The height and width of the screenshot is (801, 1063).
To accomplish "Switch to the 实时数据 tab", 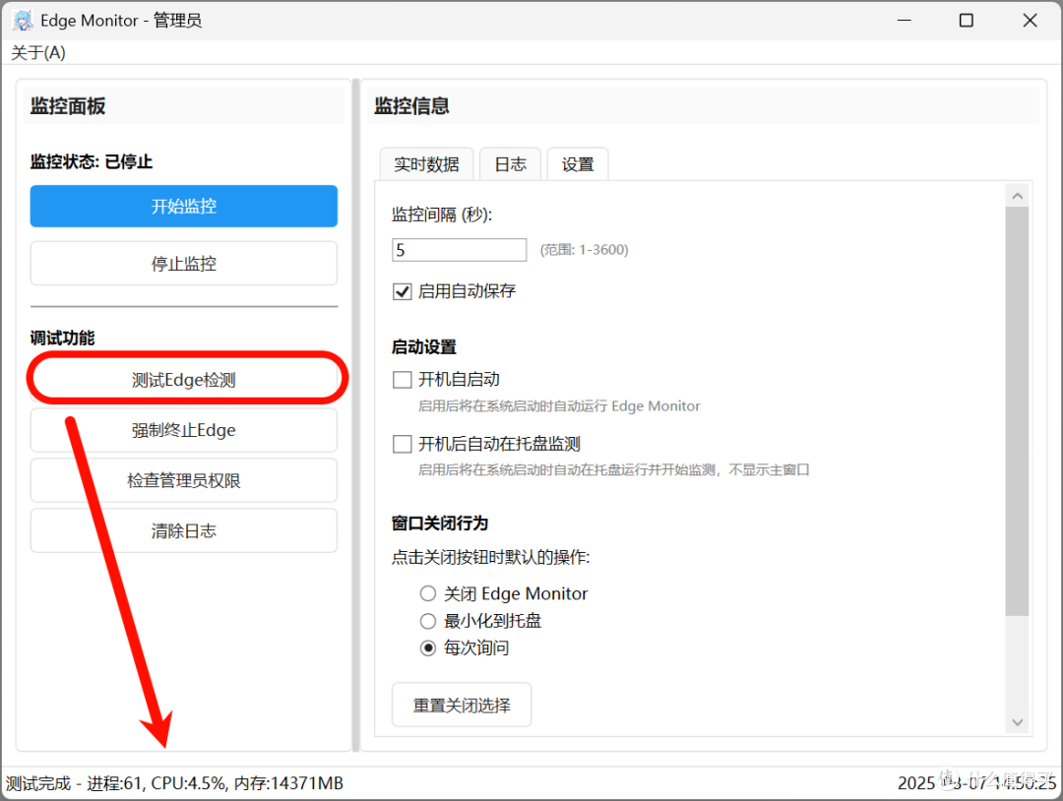I will tap(426, 164).
